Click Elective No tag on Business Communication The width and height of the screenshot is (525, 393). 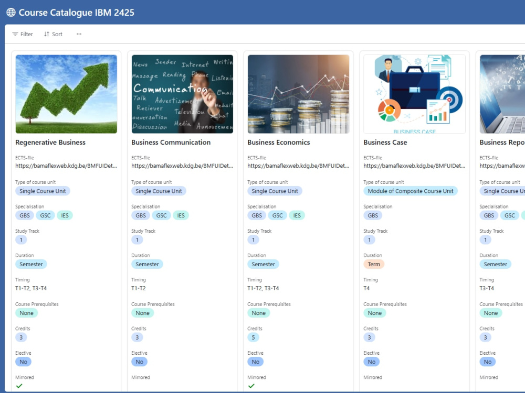(x=140, y=362)
